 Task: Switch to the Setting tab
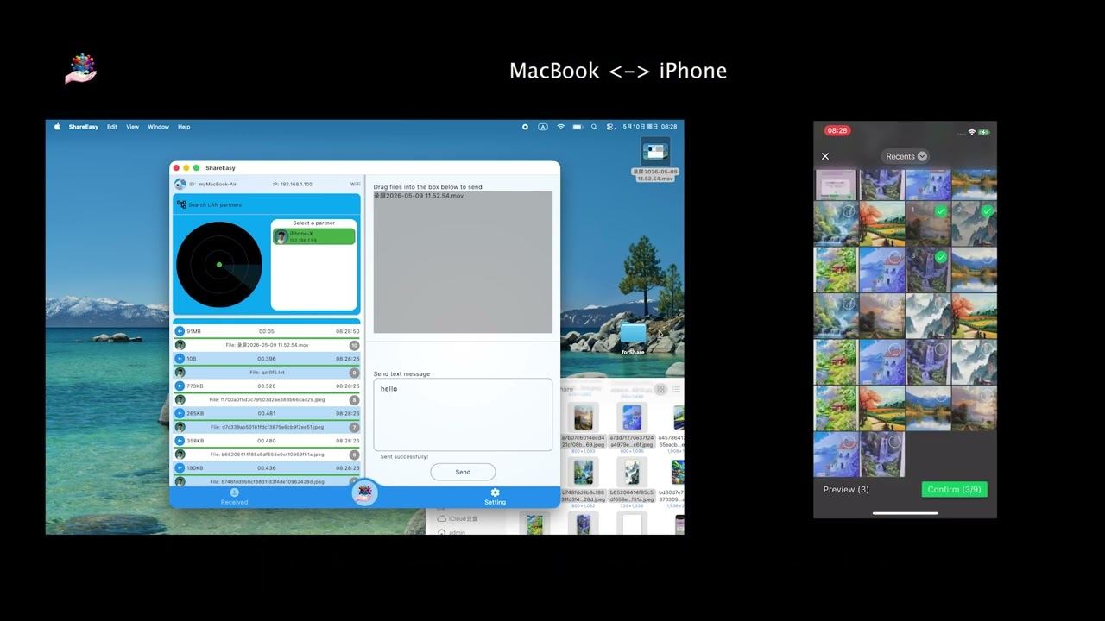coord(495,497)
